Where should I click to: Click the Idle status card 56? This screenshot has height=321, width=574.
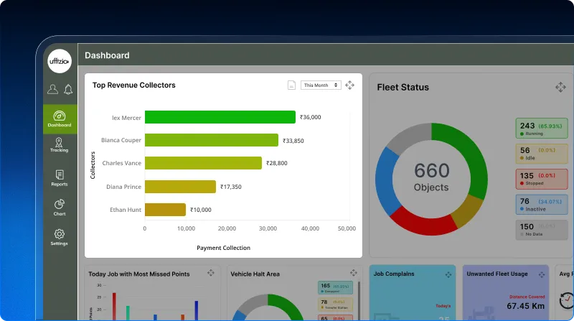pyautogui.click(x=542, y=154)
